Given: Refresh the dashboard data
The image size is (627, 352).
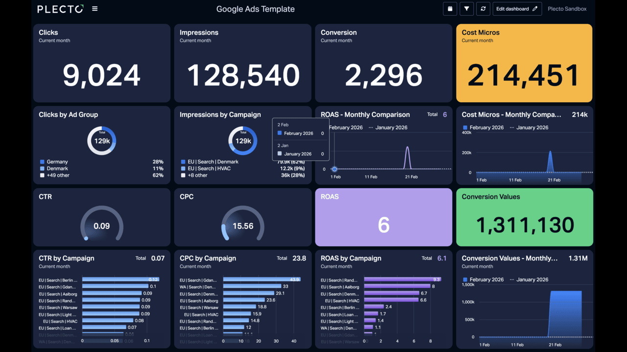Looking at the screenshot, I should click(483, 8).
